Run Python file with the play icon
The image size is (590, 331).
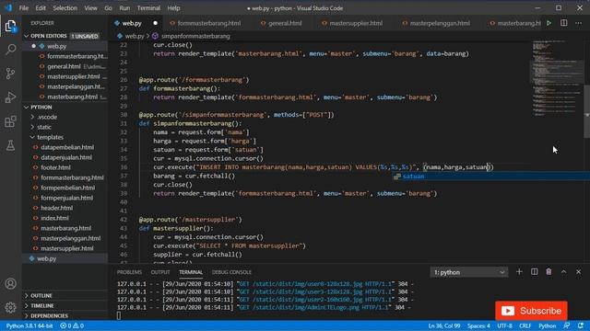[x=549, y=23]
